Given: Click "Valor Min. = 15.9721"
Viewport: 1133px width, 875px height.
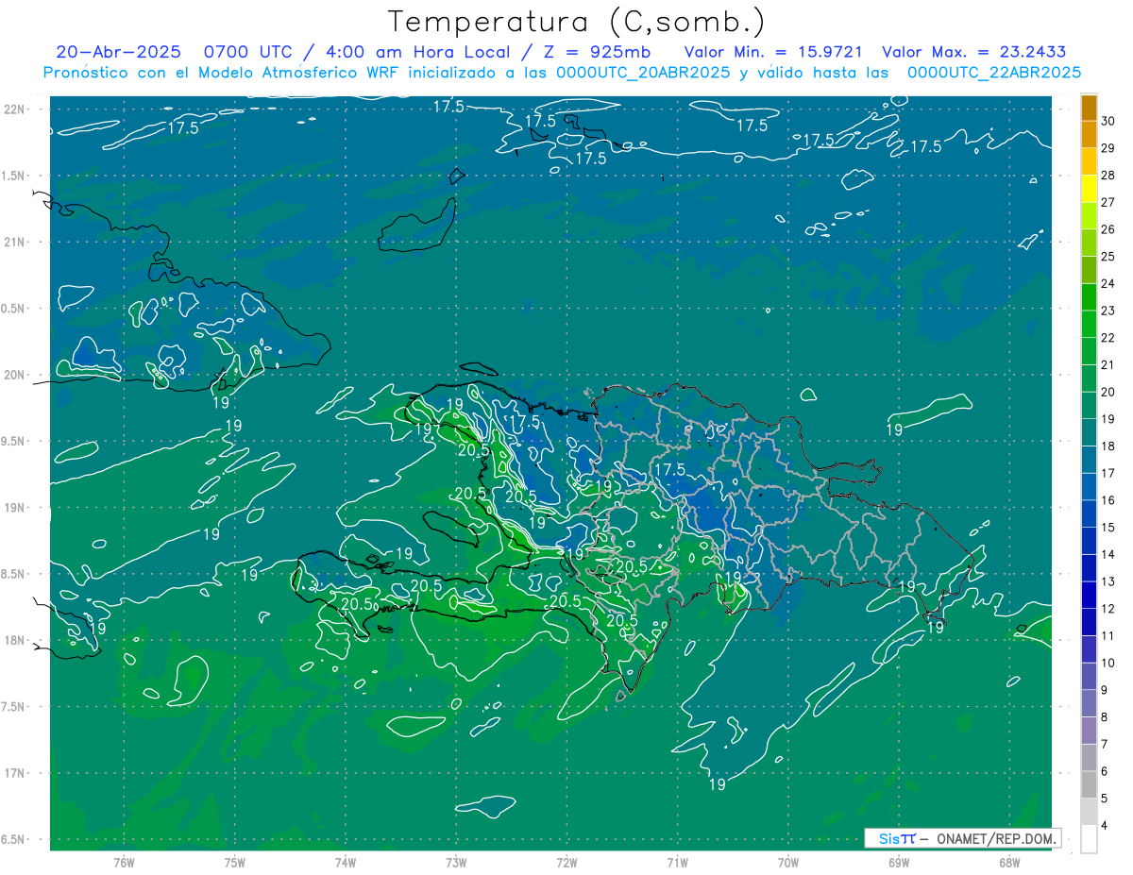Looking at the screenshot, I should point(773,52).
